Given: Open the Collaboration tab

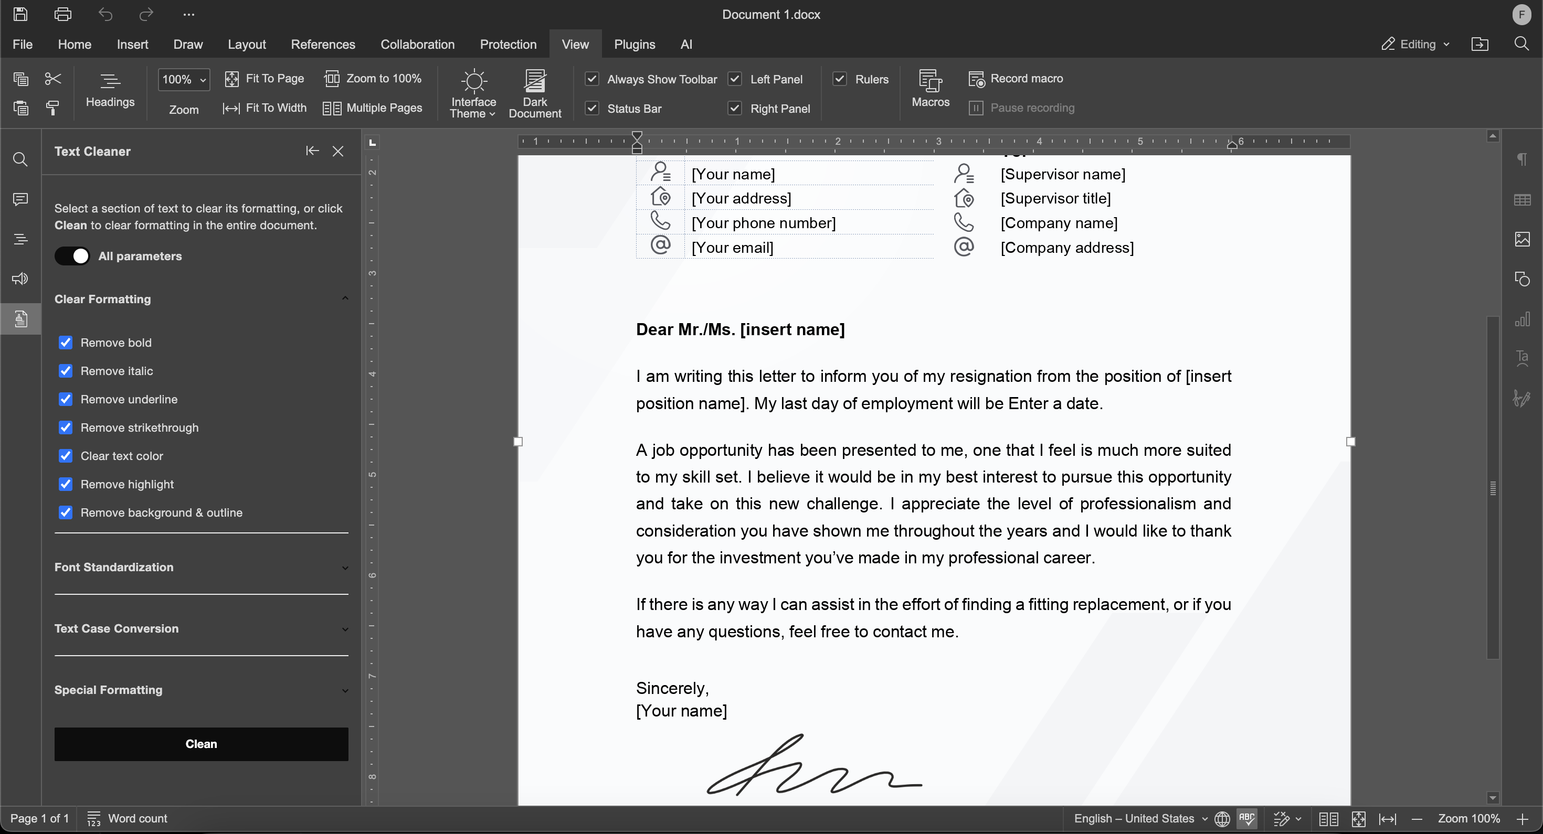Looking at the screenshot, I should point(417,44).
